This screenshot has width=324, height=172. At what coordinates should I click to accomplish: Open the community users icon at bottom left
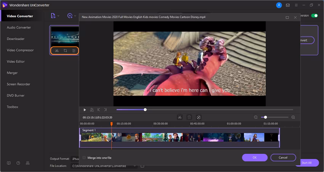28,163
